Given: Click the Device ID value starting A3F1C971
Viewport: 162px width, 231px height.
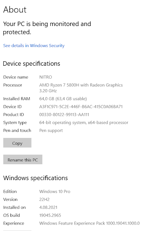Looking at the screenshot, I should click(81, 107).
